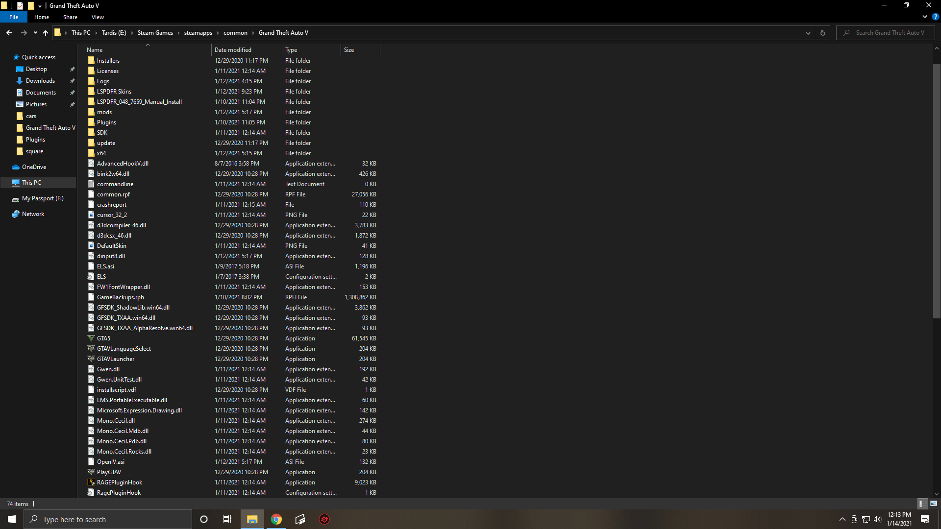Sort files by Date modified column
Image resolution: width=941 pixels, height=529 pixels.
(233, 50)
